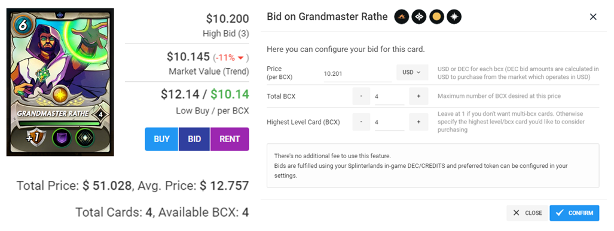Click the +1 armor shield icon
The width and height of the screenshot is (614, 231).
[x=36, y=137]
